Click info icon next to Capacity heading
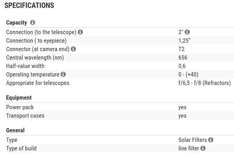This screenshot has width=234, height=156. [x=33, y=23]
